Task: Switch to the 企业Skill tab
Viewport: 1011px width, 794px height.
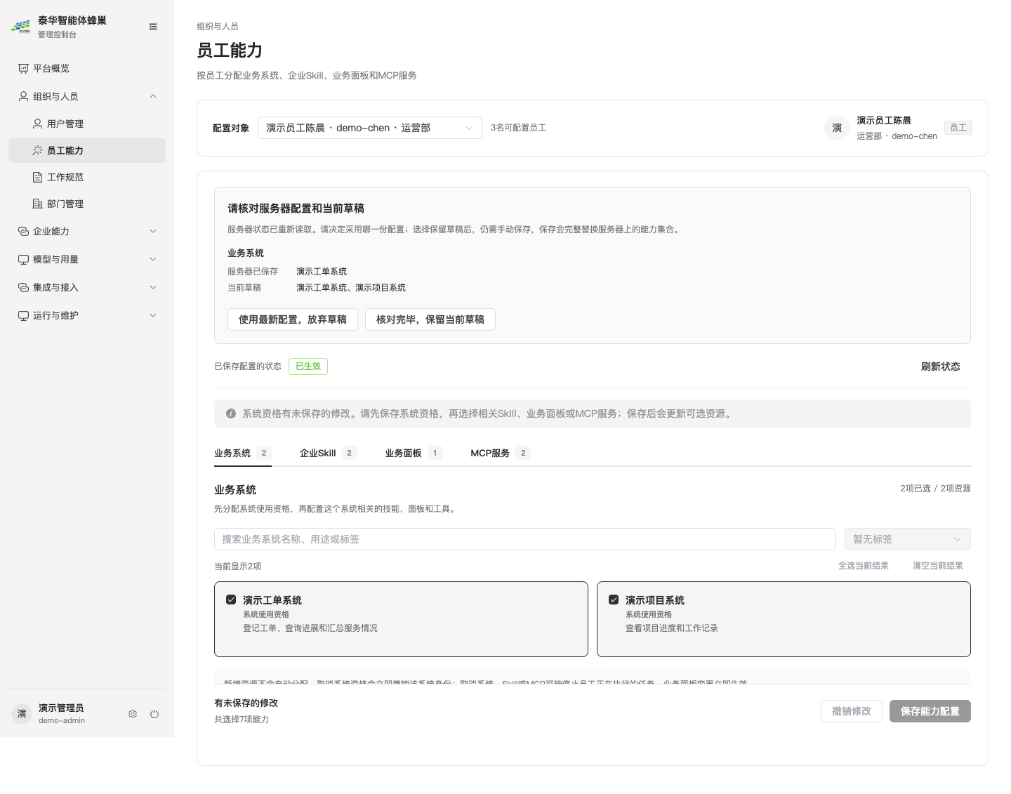Action: pyautogui.click(x=328, y=453)
